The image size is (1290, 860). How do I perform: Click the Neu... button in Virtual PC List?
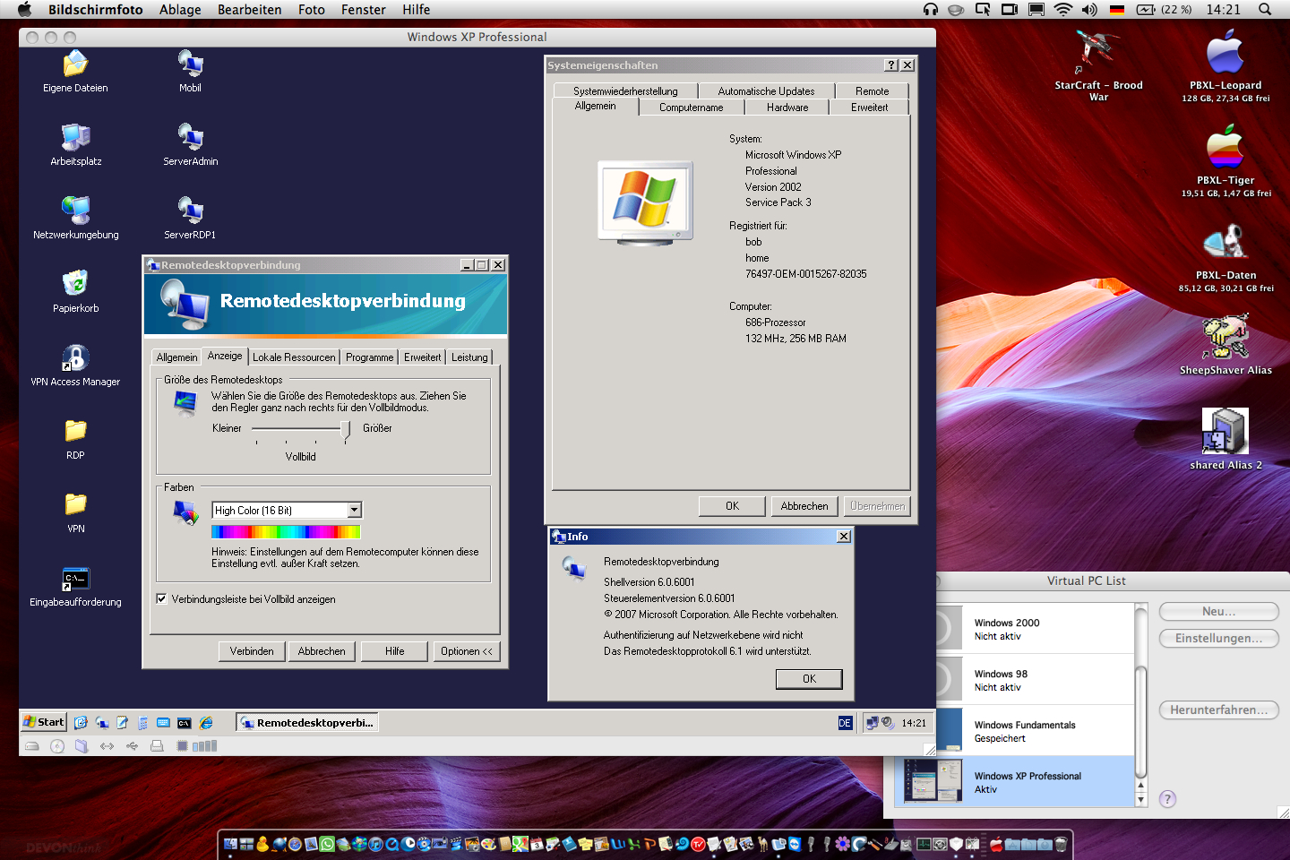click(x=1218, y=611)
